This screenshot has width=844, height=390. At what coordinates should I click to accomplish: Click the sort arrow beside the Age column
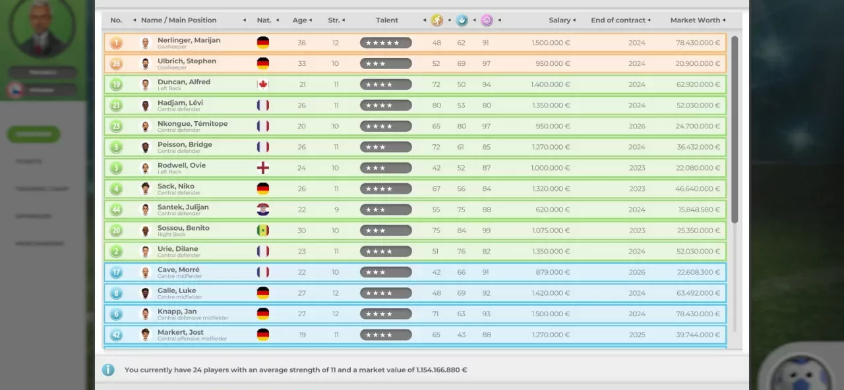311,20
